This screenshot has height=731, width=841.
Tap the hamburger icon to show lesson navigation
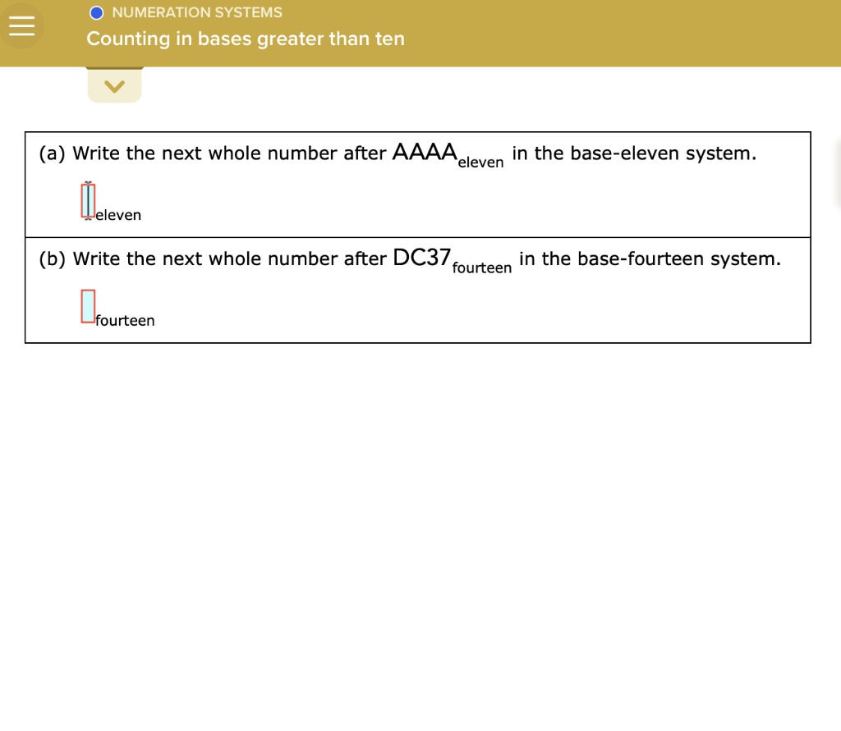[21, 25]
